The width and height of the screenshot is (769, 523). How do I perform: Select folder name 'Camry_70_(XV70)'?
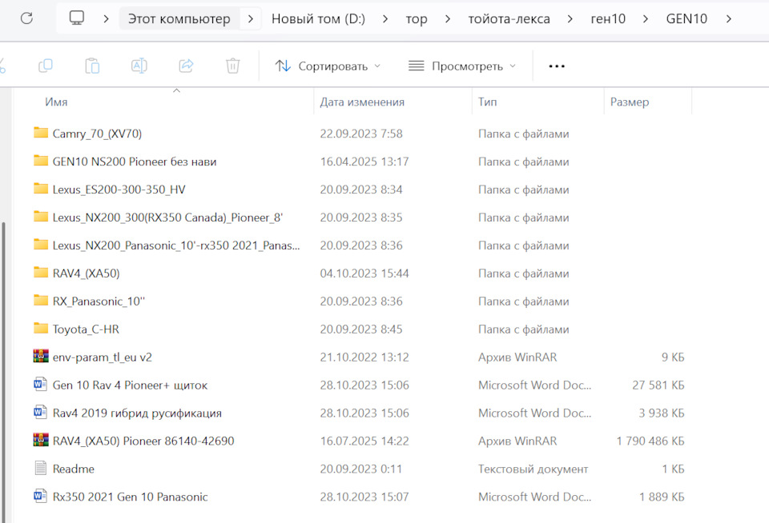click(x=97, y=134)
